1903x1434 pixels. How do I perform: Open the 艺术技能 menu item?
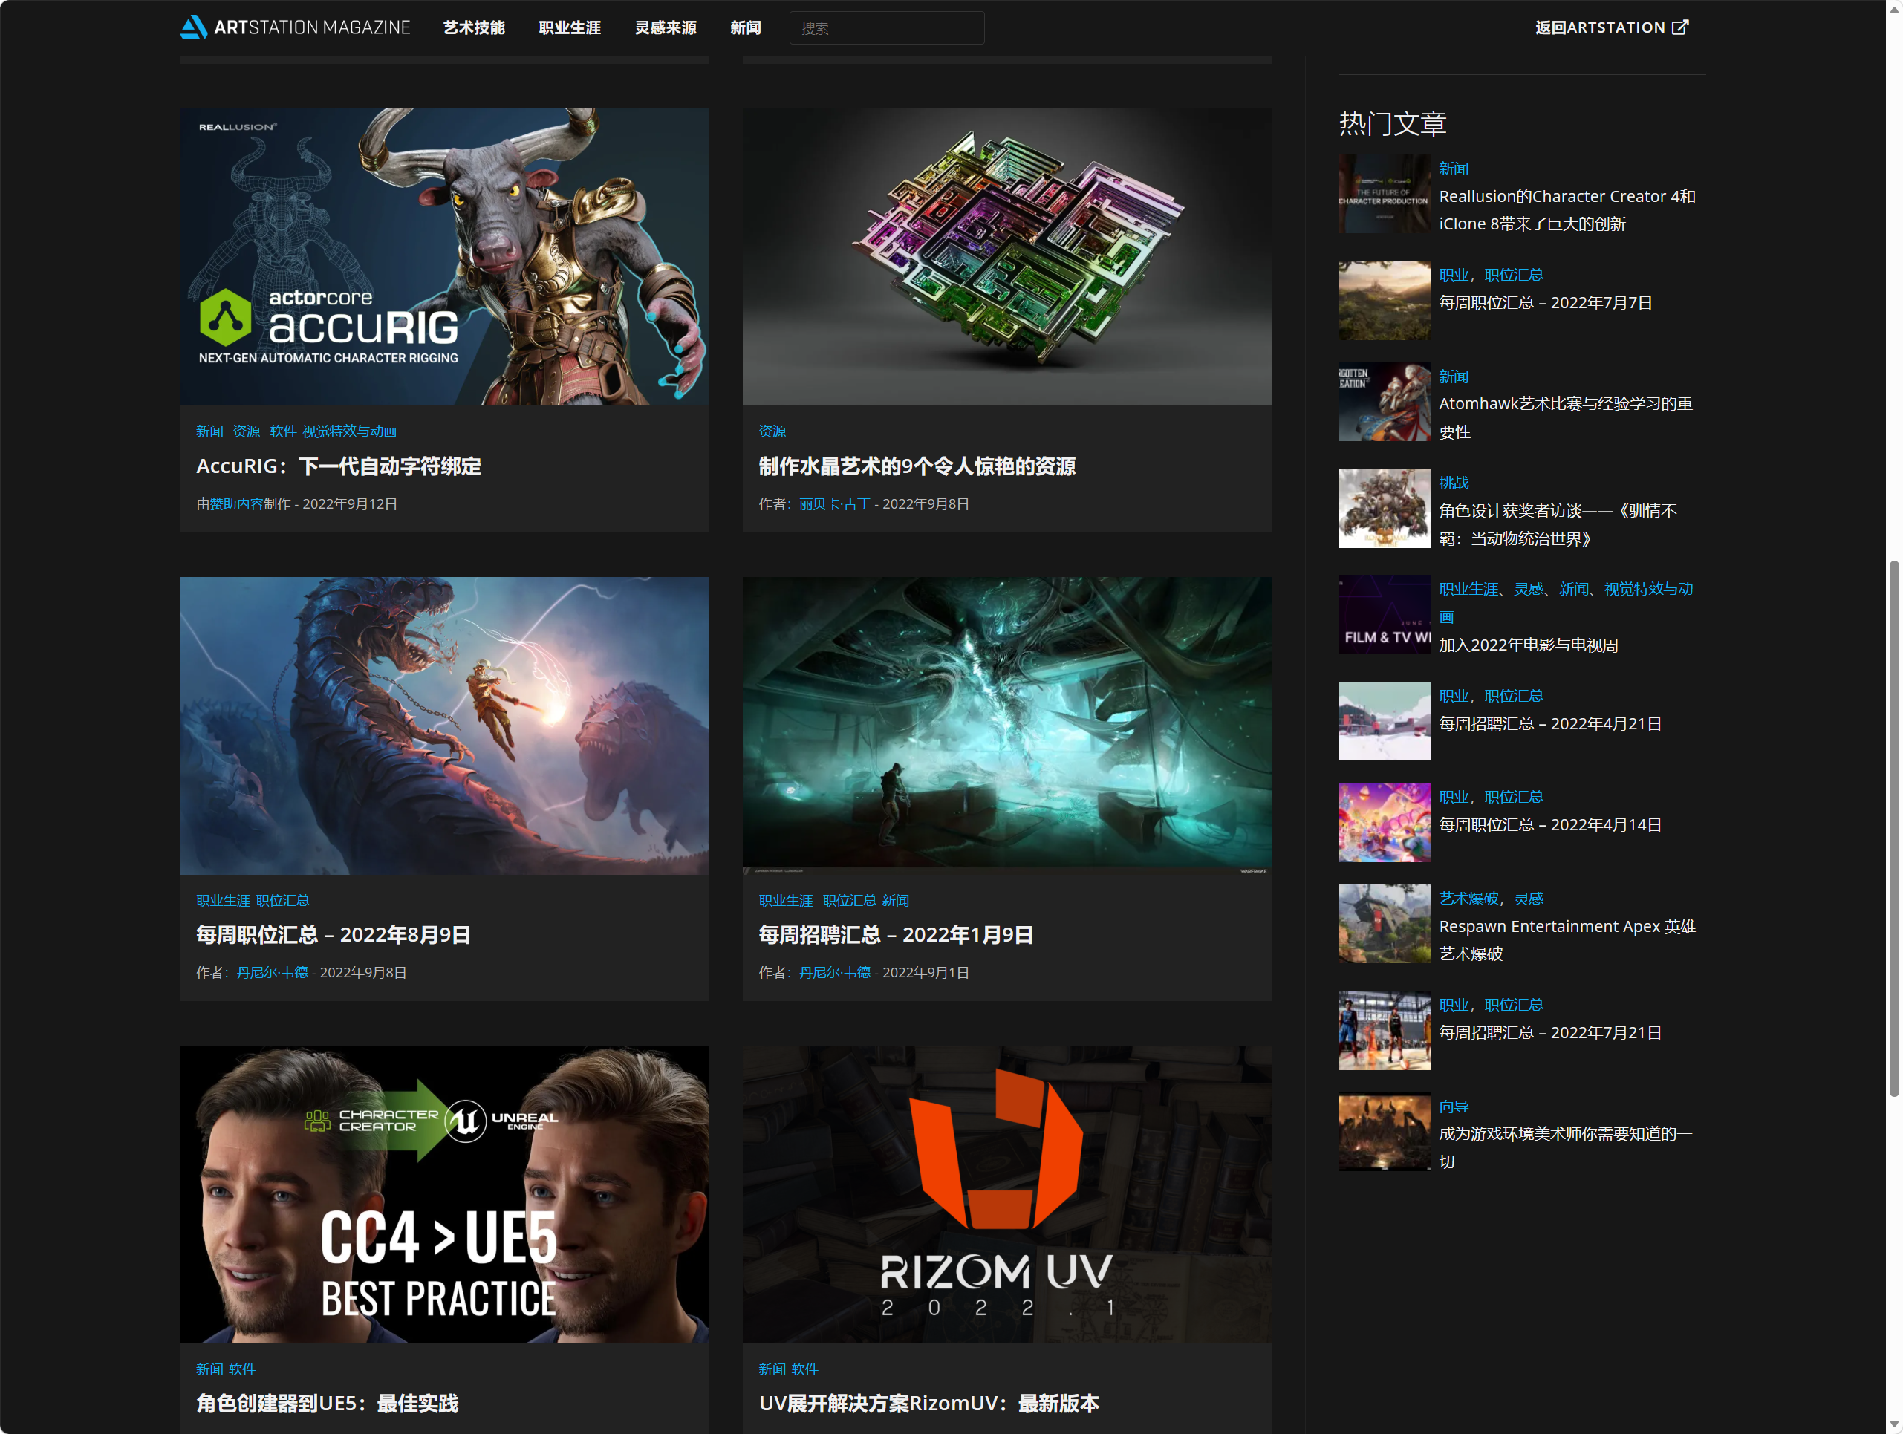point(474,27)
